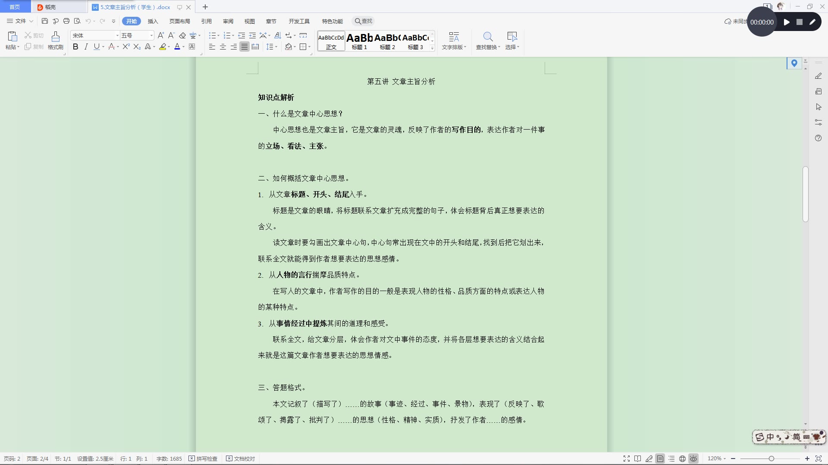Viewport: 828px width, 465px height.
Task: Click the zoom slider handle
Action: pyautogui.click(x=771, y=459)
